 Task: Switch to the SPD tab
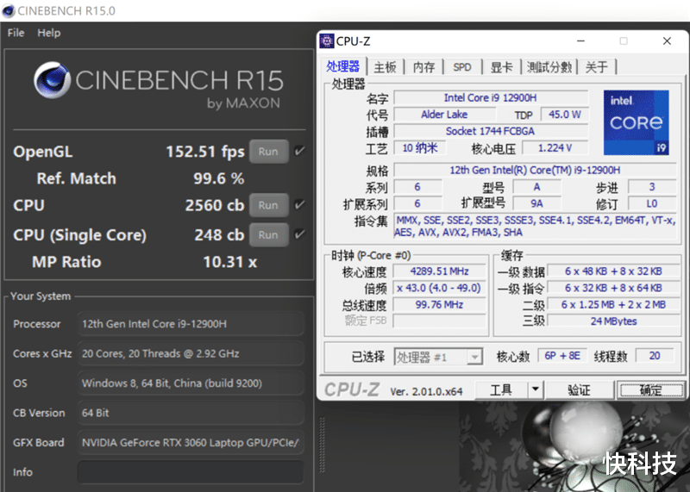point(462,67)
